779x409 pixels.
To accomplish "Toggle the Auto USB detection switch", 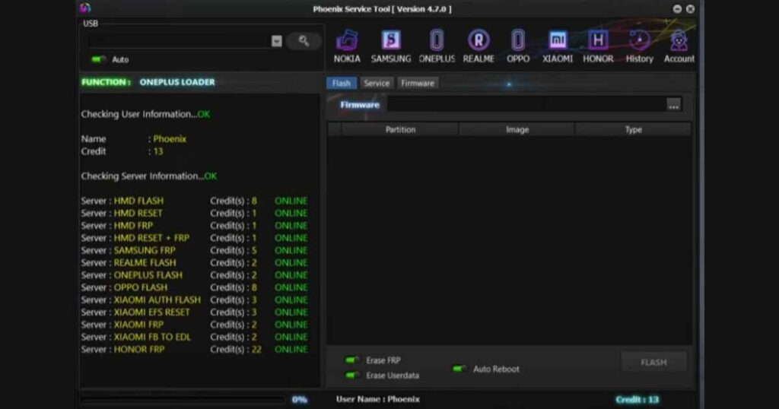I will pos(98,59).
